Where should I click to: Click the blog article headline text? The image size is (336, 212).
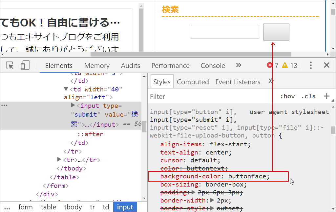pyautogui.click(x=60, y=23)
